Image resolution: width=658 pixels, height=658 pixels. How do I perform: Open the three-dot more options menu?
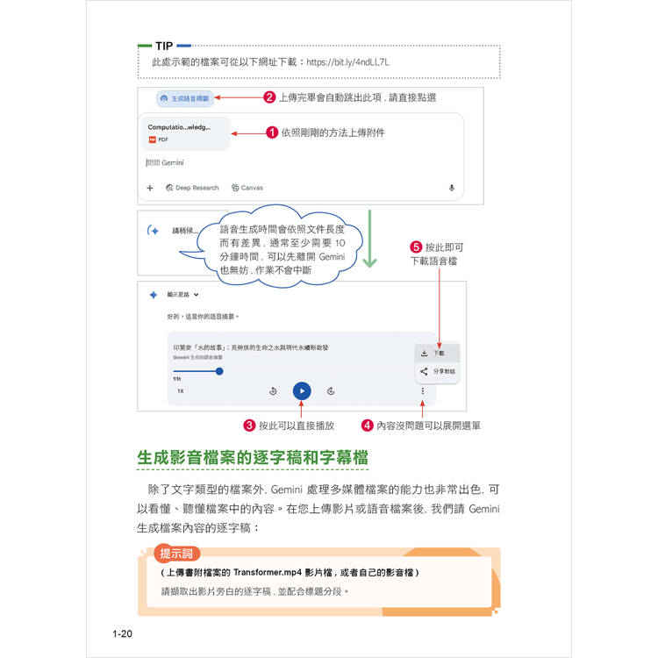click(x=423, y=391)
